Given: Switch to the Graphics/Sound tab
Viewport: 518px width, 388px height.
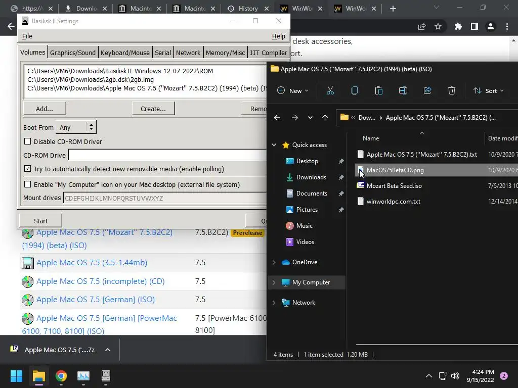Looking at the screenshot, I should [x=73, y=53].
